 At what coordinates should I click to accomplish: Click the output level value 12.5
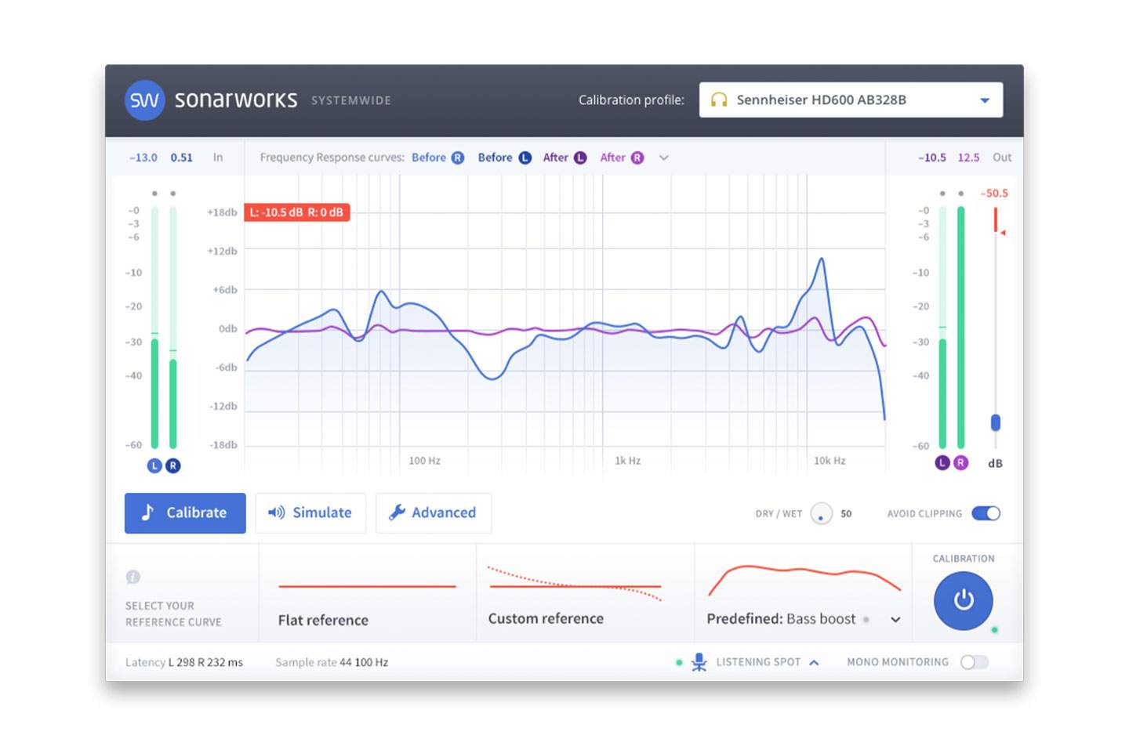click(x=968, y=158)
